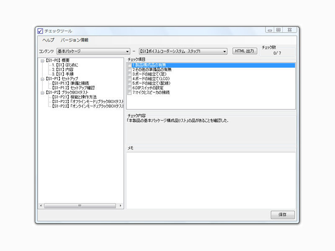Collapse the 【S1-P2】ブラックBOXテスト tree node
The width and height of the screenshot is (335, 251).
click(43, 93)
